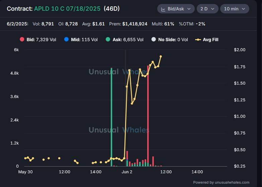Open the Powered by unusualwhales.com link
The image size is (262, 187).
(x=221, y=182)
